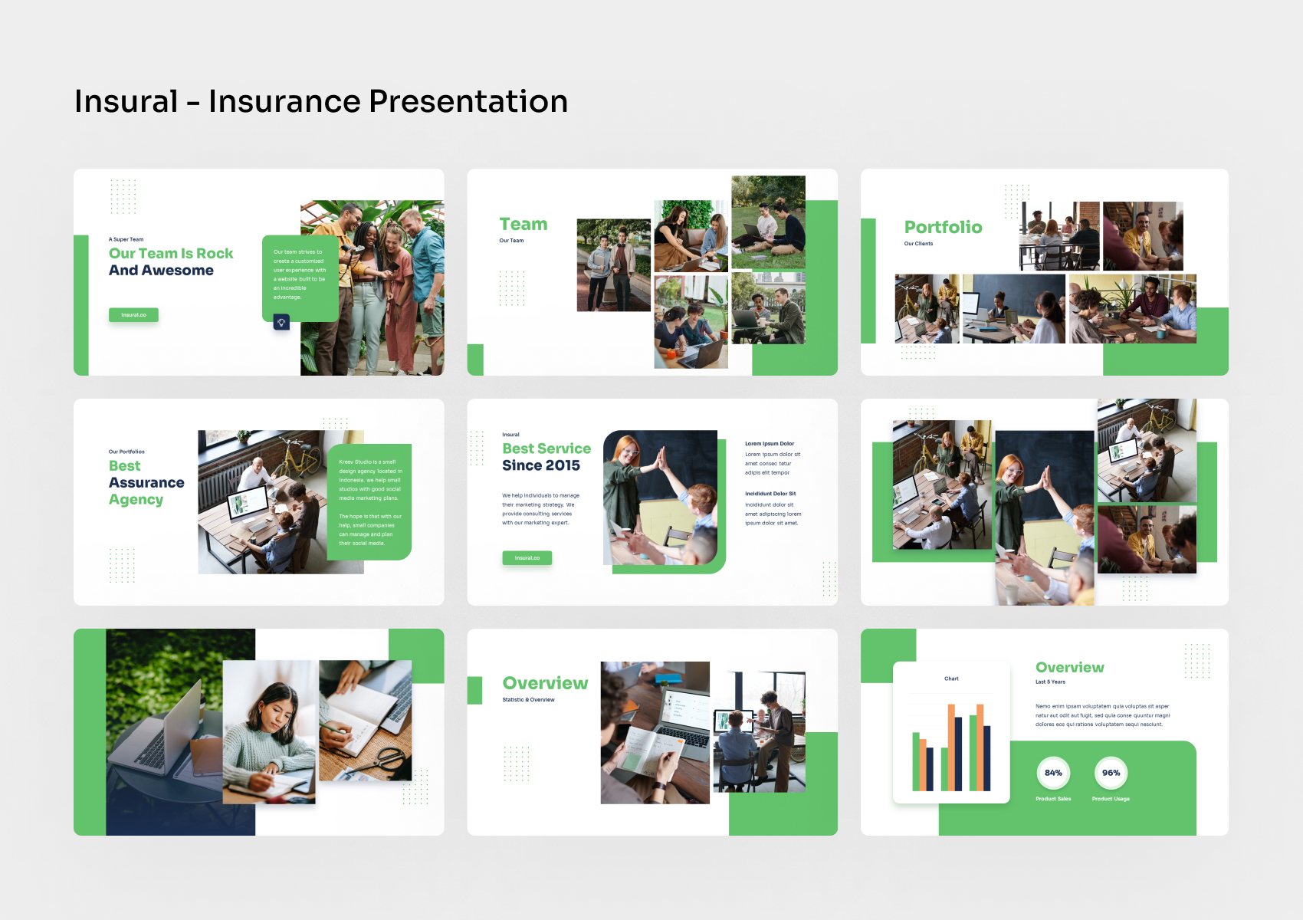
Task: Select the Team slide thumbnail
Action: tap(651, 272)
